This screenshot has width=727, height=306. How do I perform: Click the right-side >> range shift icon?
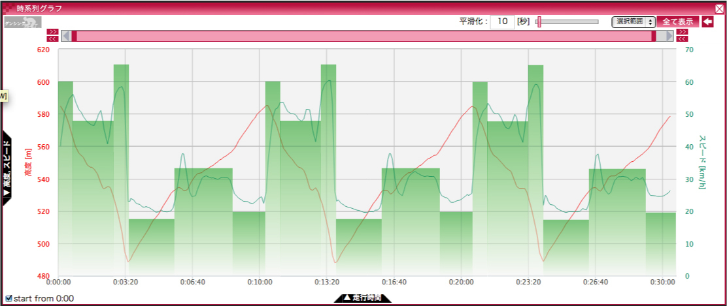pos(682,32)
